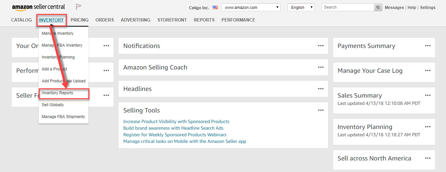The width and height of the screenshot is (446, 172).
Task: Open the Sell across North America options menu
Action: pyautogui.click(x=428, y=158)
